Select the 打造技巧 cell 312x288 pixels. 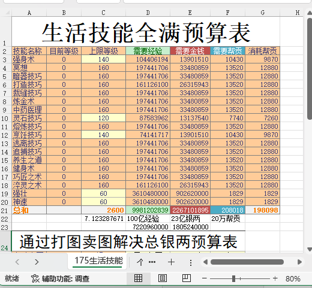[29, 84]
